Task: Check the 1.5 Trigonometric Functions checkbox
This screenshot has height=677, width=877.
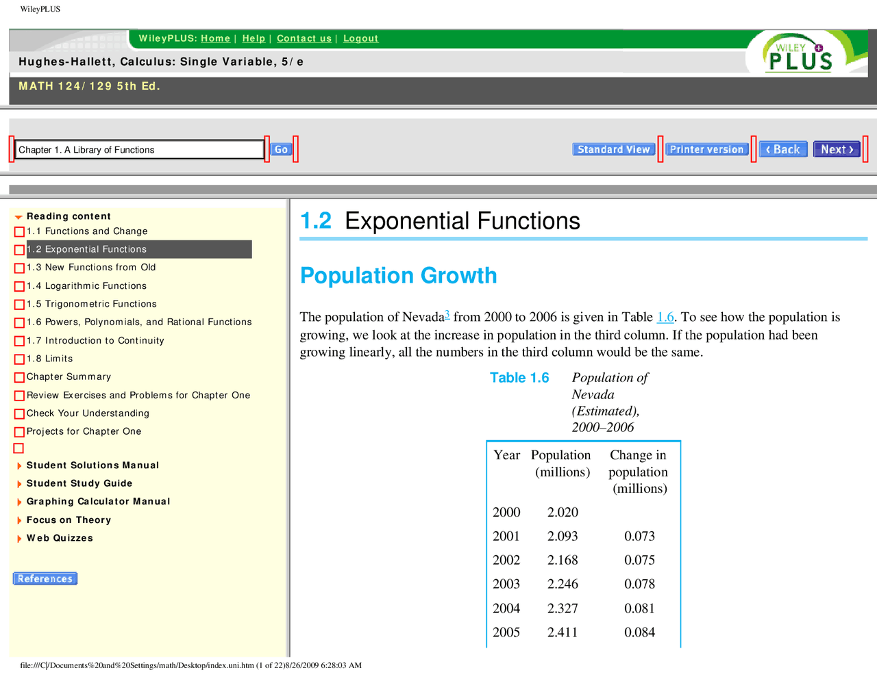Action: point(18,304)
